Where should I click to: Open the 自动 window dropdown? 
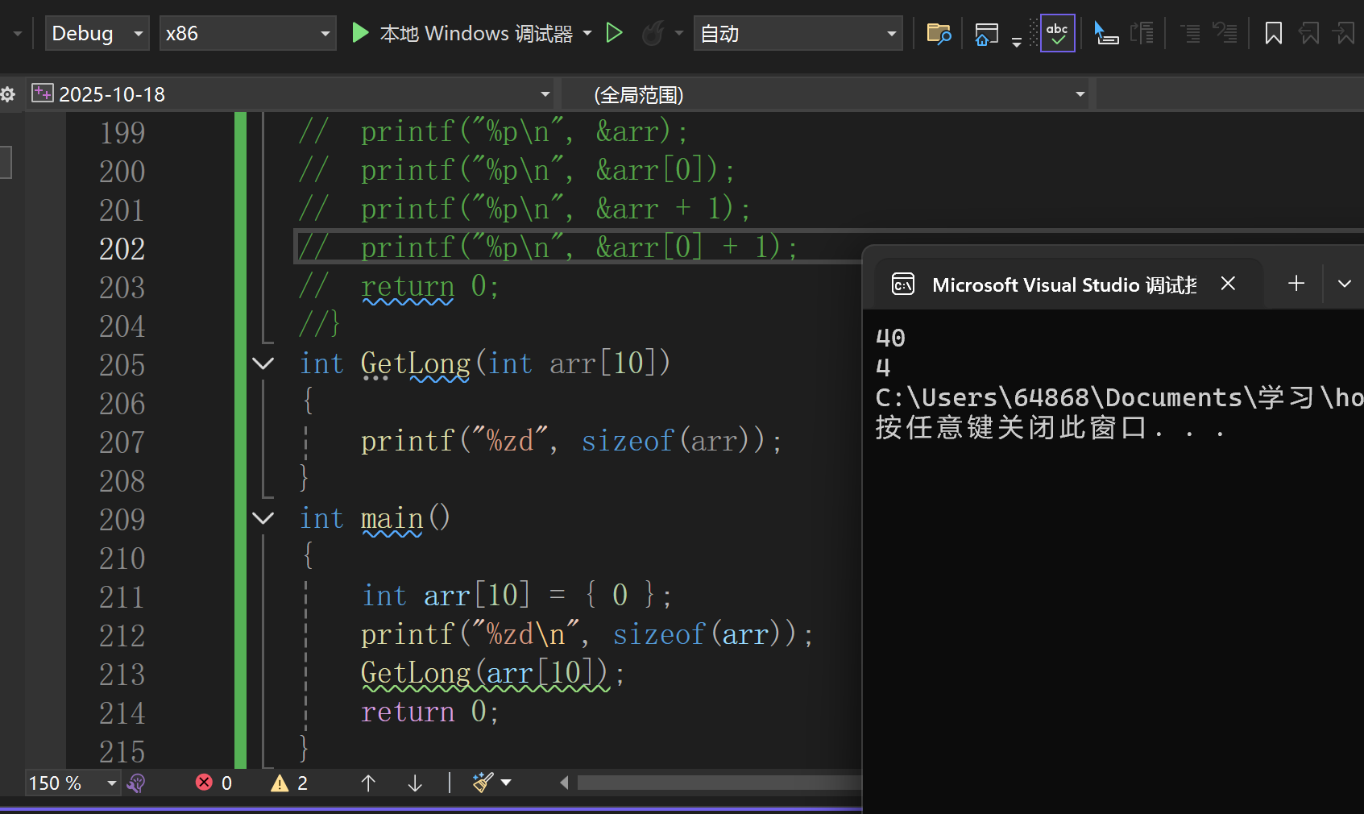[x=797, y=33]
